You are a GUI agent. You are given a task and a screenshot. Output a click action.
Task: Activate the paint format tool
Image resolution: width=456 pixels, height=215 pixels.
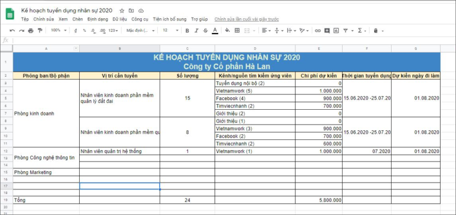coord(40,31)
